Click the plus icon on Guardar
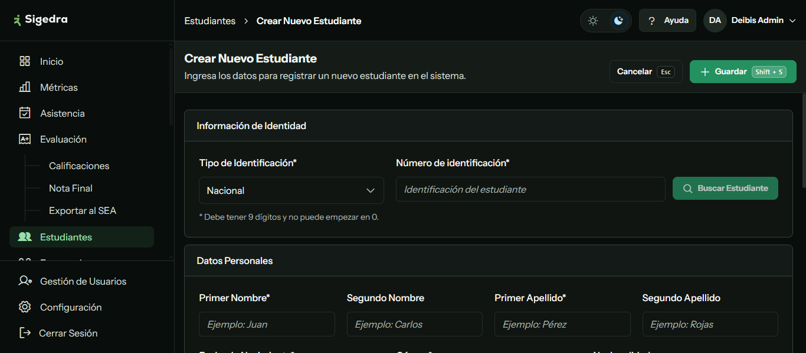 (705, 72)
